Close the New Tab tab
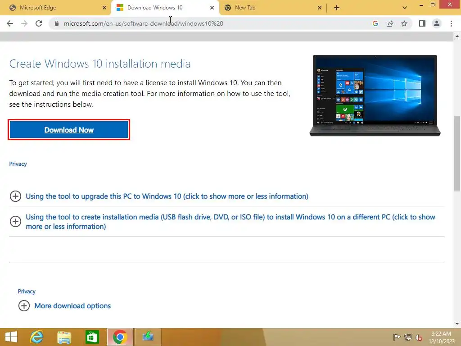The height and width of the screenshot is (346, 461). [x=320, y=8]
